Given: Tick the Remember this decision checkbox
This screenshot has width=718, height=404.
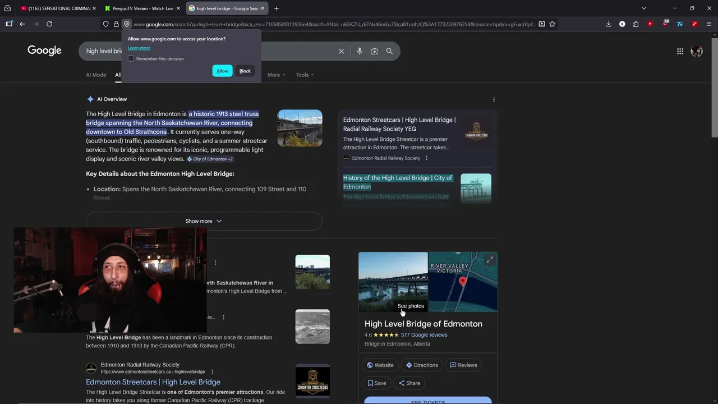Looking at the screenshot, I should click(131, 58).
